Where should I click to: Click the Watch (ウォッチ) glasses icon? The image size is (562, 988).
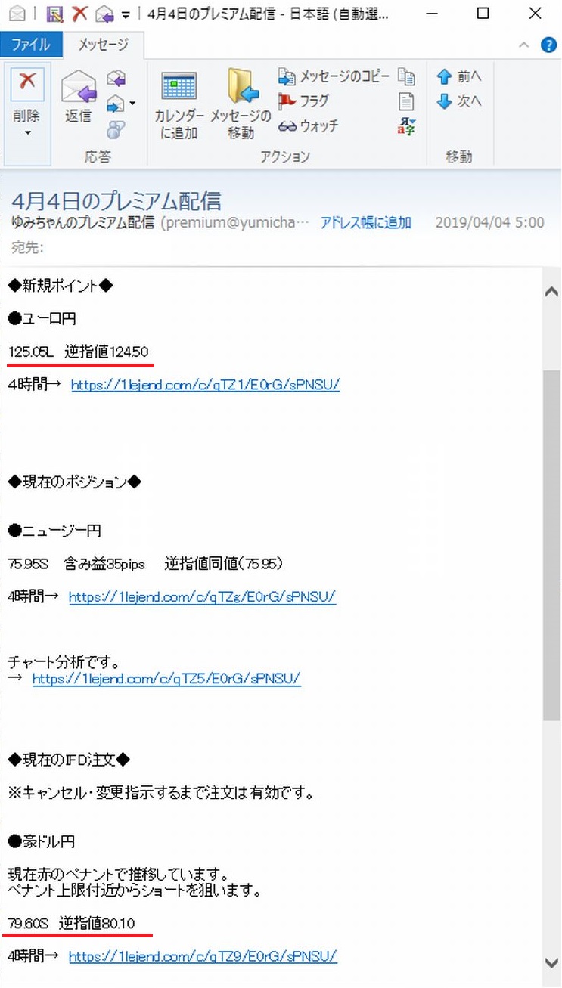[309, 126]
